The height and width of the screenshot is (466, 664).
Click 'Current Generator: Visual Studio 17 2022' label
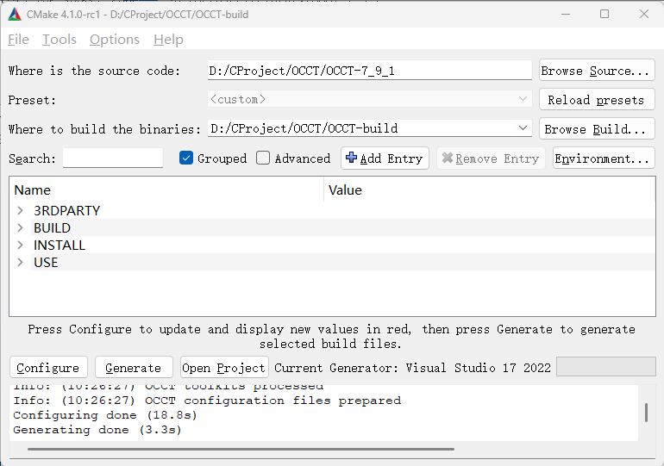[x=412, y=368]
